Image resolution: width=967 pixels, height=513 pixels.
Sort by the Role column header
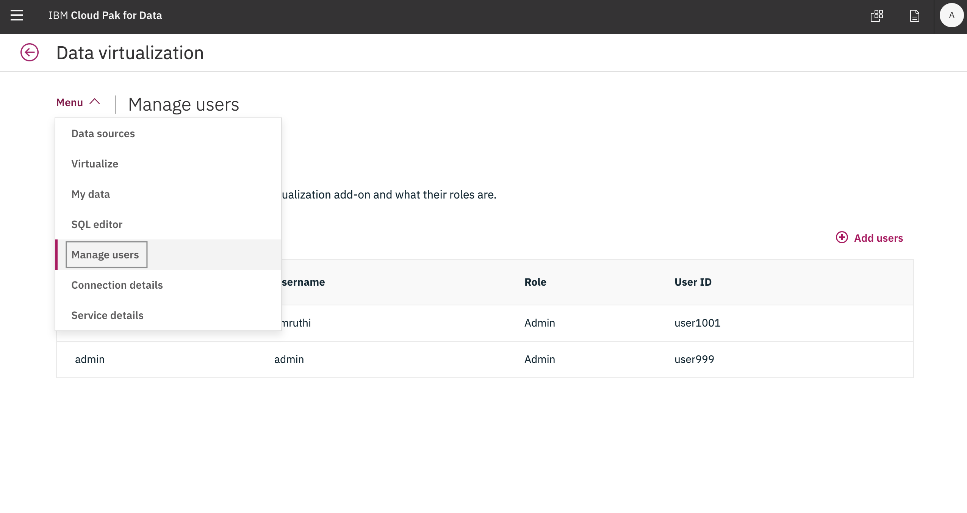coord(535,282)
